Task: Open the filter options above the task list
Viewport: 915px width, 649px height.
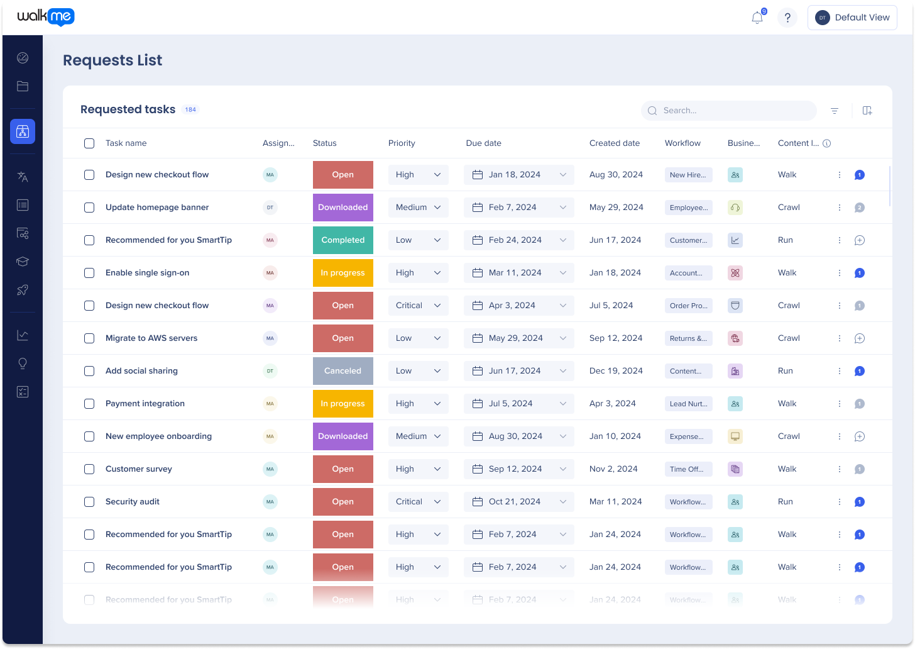Action: [834, 111]
